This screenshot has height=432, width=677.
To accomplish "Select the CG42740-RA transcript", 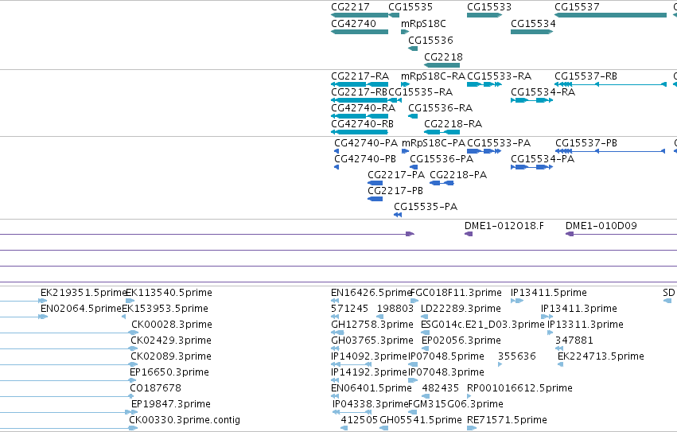I will coord(360,116).
